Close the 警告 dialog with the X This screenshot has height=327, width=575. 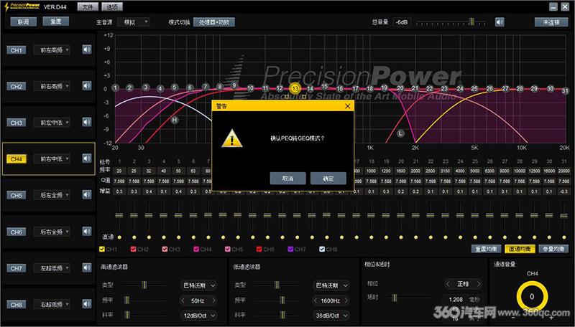click(x=348, y=106)
